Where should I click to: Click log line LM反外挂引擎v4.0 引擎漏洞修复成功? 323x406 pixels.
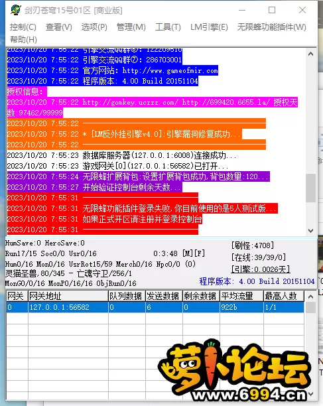(125, 134)
